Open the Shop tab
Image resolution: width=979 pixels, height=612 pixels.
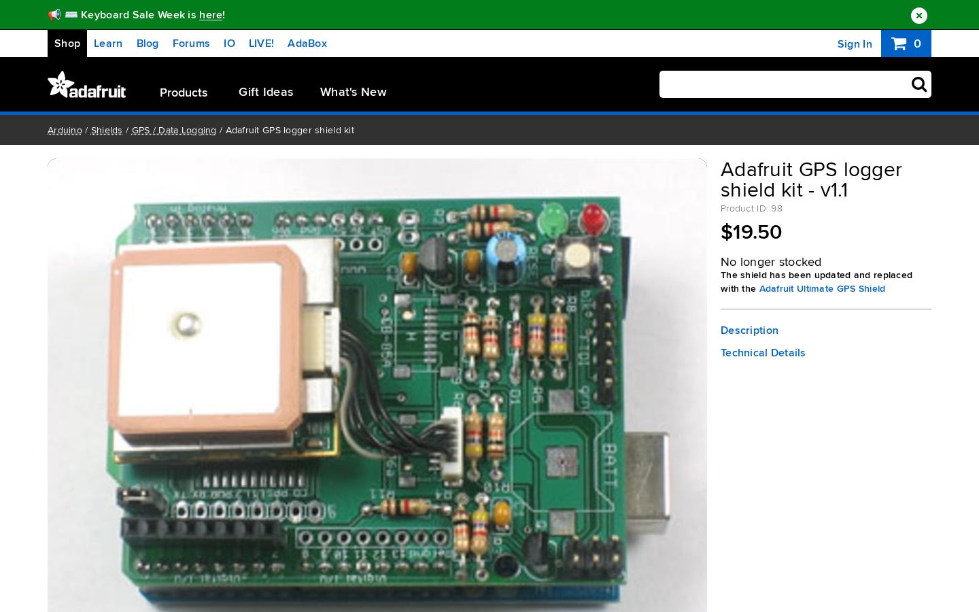pos(67,44)
